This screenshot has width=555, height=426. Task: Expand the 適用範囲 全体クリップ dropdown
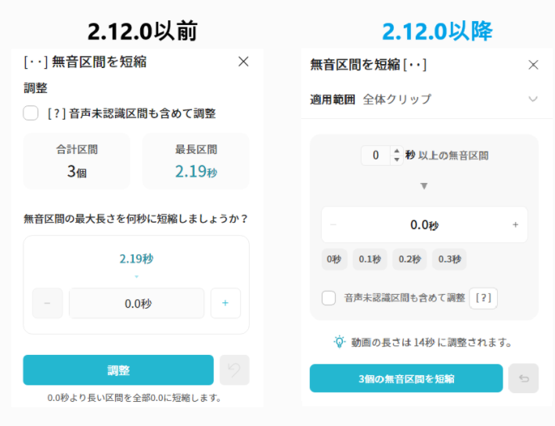(x=424, y=99)
